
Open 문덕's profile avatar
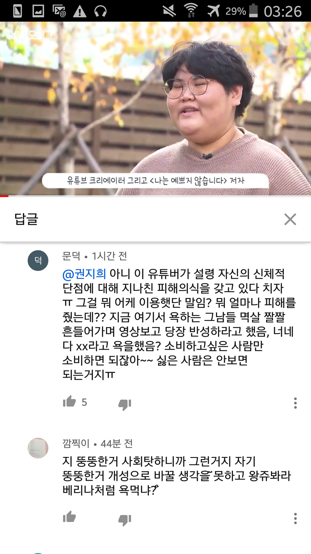[x=38, y=261]
